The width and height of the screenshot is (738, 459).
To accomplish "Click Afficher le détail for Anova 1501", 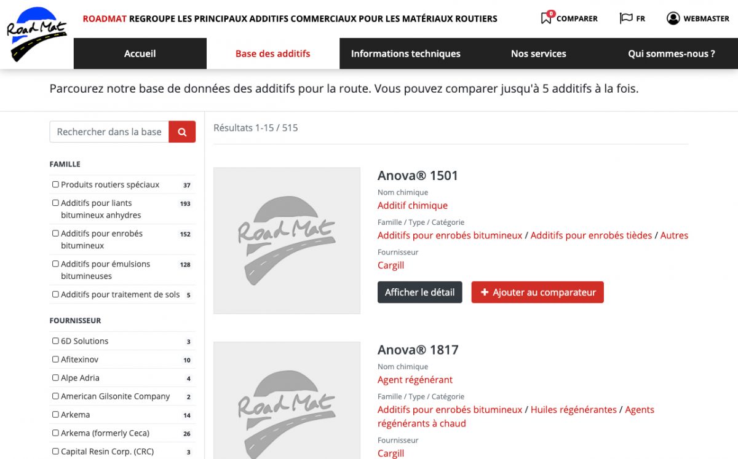I will (419, 292).
